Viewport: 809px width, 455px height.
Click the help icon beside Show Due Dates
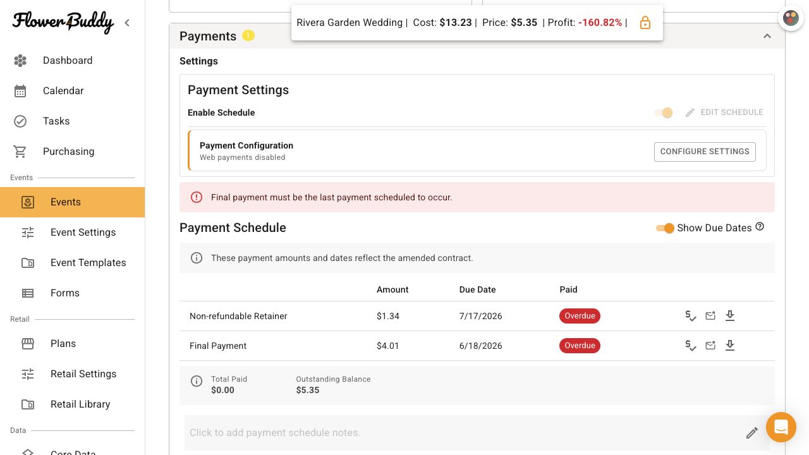760,227
